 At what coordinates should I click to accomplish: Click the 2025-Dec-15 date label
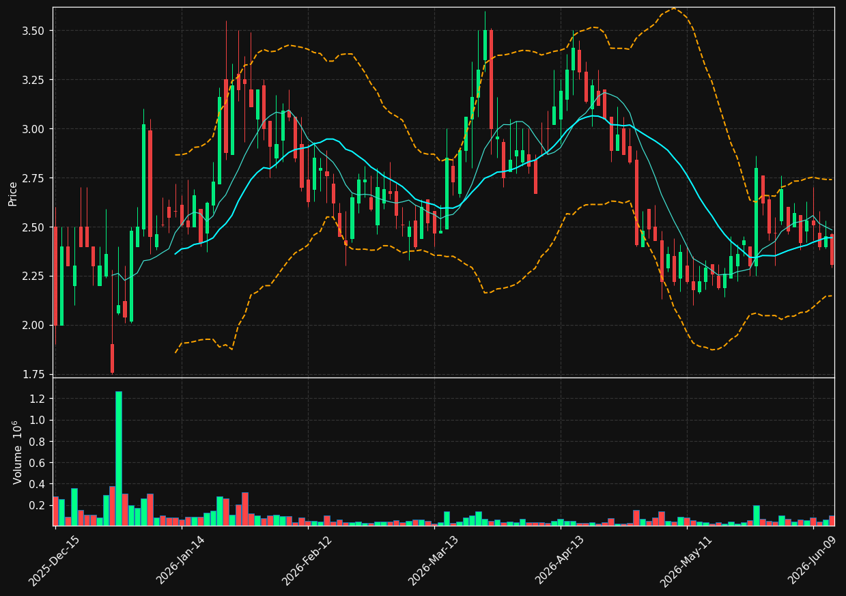tap(54, 560)
